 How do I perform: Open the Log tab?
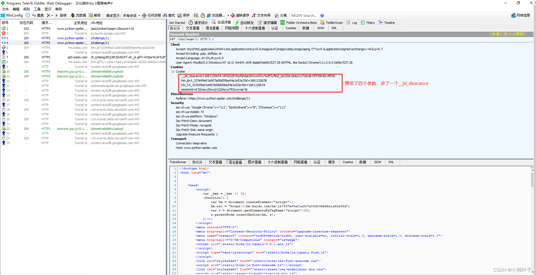[x=352, y=23]
